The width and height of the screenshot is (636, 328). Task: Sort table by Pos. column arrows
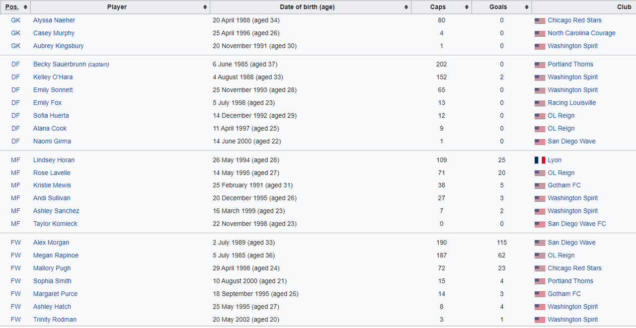[25, 7]
